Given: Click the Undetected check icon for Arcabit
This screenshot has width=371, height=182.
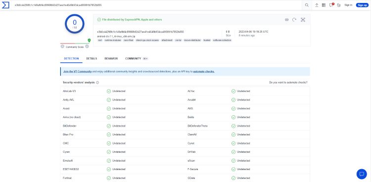Looking at the screenshot, I should click(233, 100).
